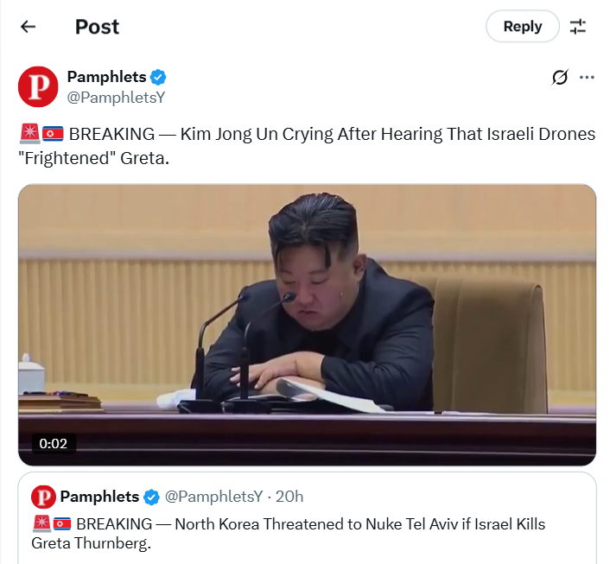Click the Grok slash icon
610x564 pixels.
560,77
